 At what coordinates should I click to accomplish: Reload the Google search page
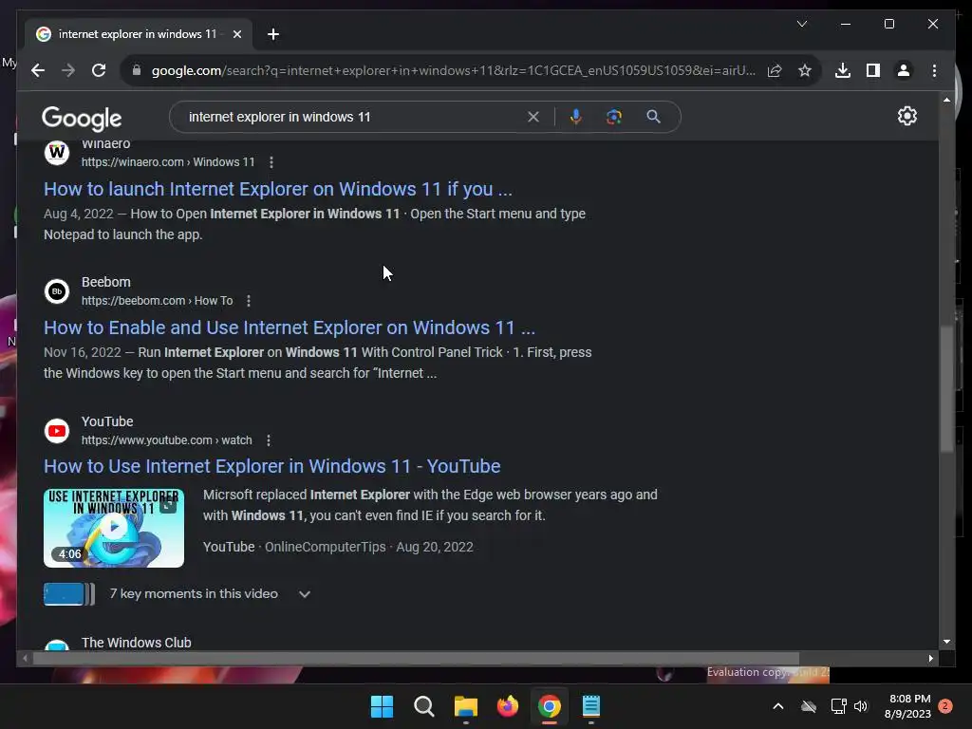(x=99, y=70)
